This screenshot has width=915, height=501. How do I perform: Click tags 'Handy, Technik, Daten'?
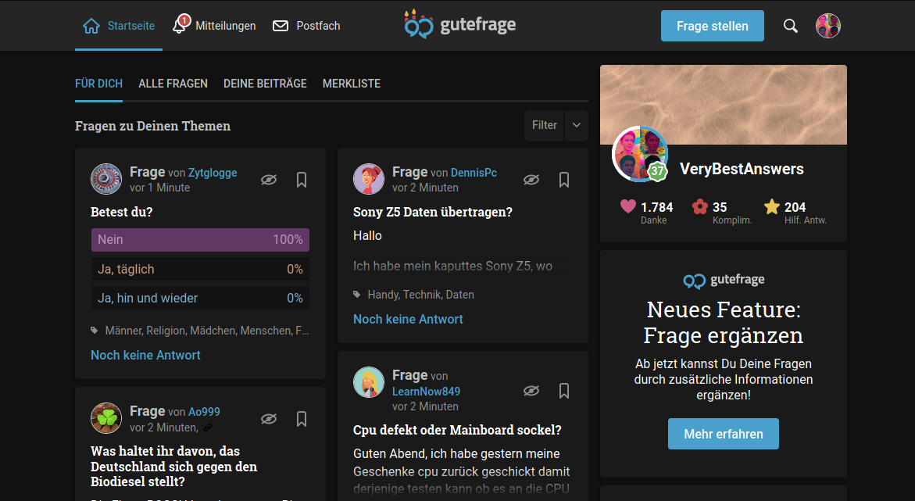(420, 295)
